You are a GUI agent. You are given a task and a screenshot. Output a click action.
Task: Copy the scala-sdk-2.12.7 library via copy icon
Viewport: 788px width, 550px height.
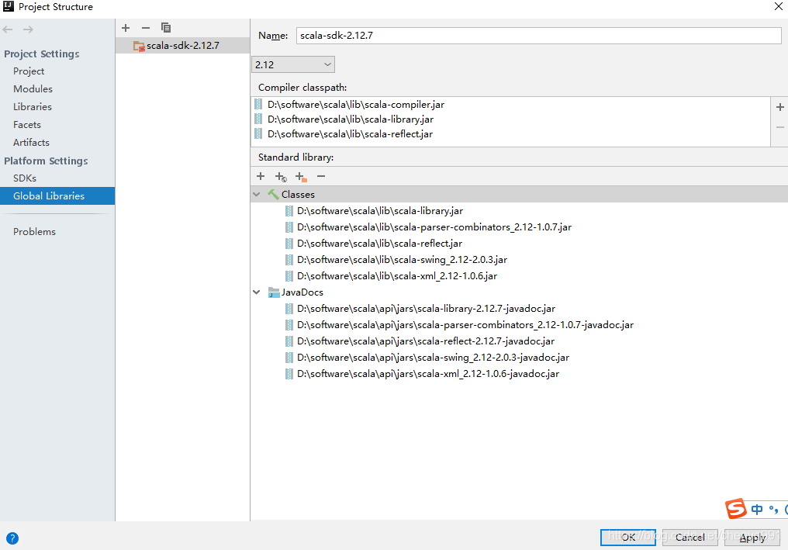[x=165, y=28]
